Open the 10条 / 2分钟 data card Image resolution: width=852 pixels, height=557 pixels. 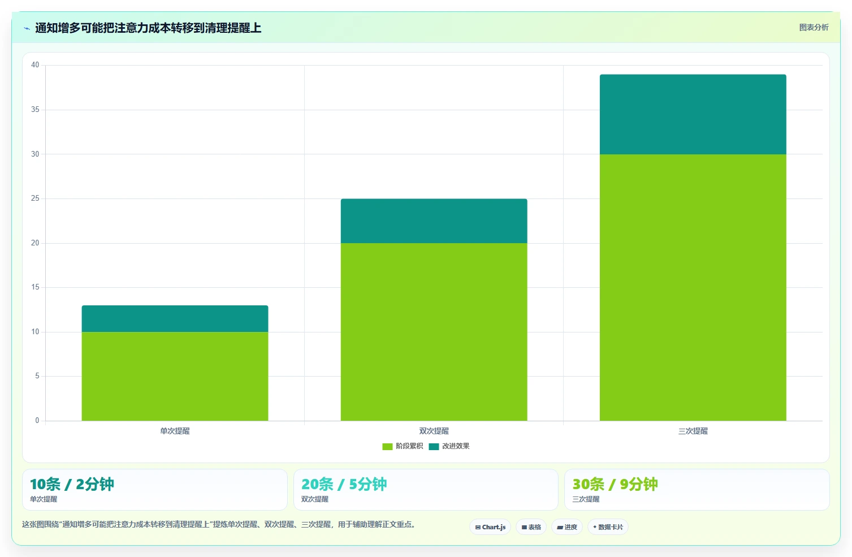155,490
